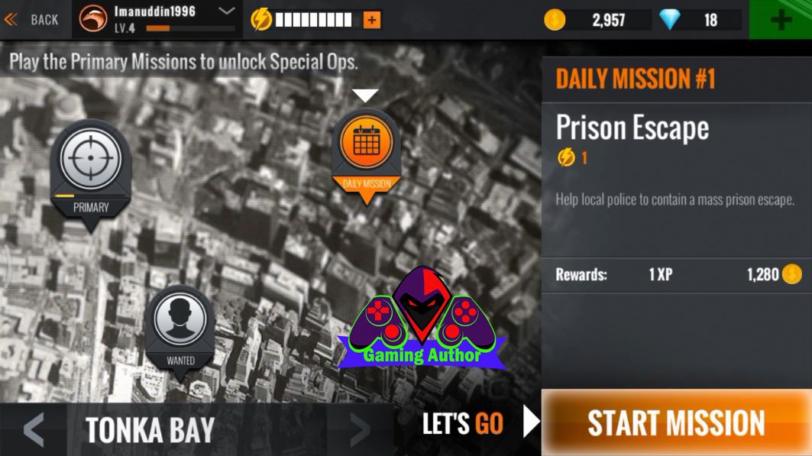Image resolution: width=812 pixels, height=456 pixels.
Task: Click the white triangle above Daily Mission
Action: (x=365, y=95)
